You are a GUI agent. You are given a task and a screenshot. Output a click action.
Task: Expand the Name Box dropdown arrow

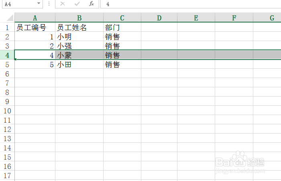39,3
